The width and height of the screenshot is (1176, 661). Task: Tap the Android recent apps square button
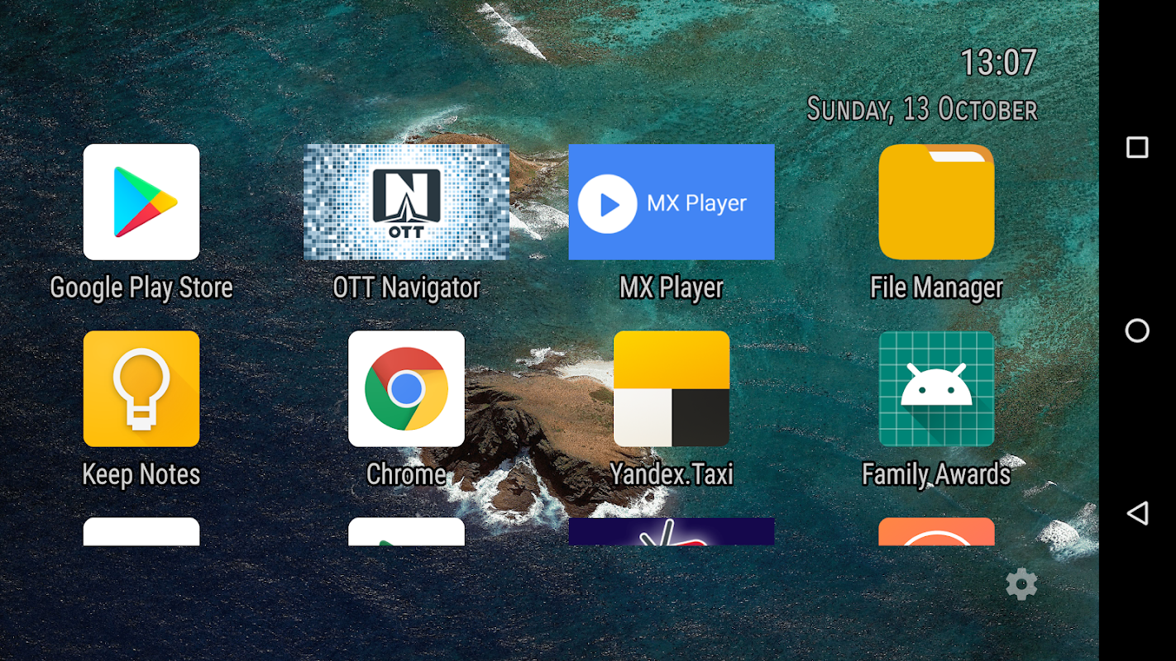click(1137, 147)
